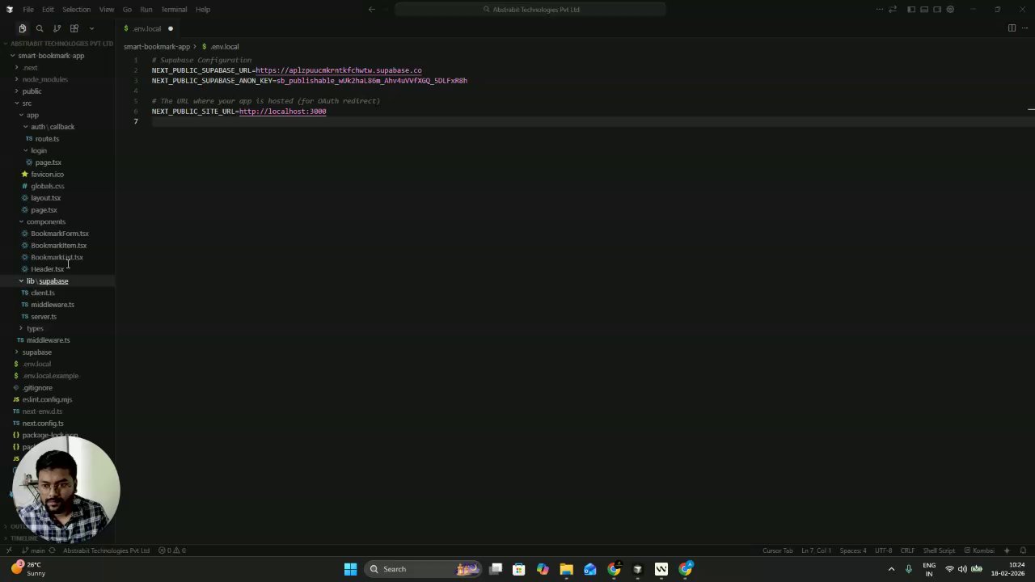Split the editor to the right
Image resolution: width=1035 pixels, height=582 pixels.
[1012, 28]
